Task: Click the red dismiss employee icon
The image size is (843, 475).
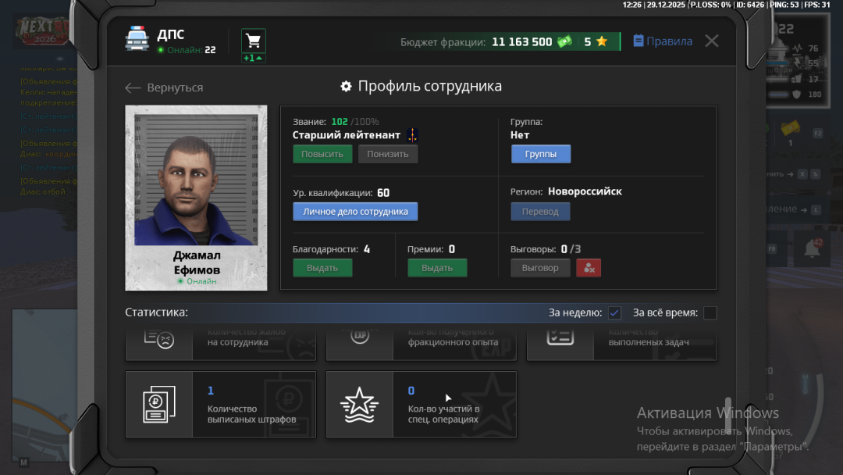Action: pos(589,268)
